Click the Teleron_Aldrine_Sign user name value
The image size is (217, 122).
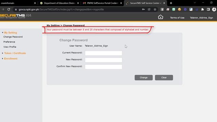point(96,46)
